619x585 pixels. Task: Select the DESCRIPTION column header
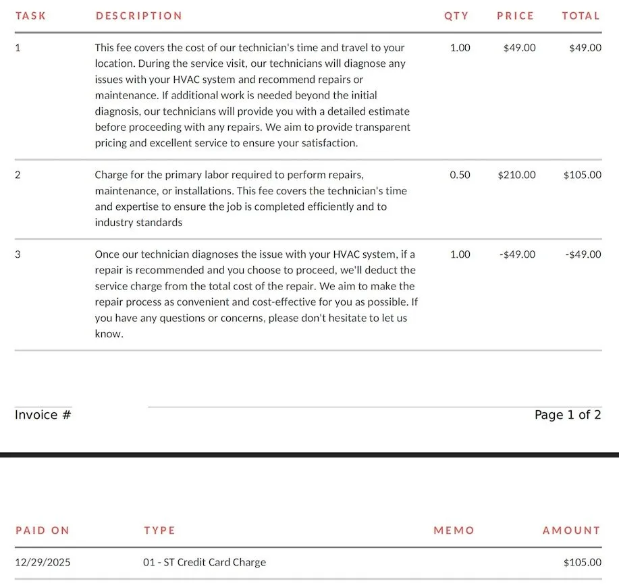click(138, 16)
